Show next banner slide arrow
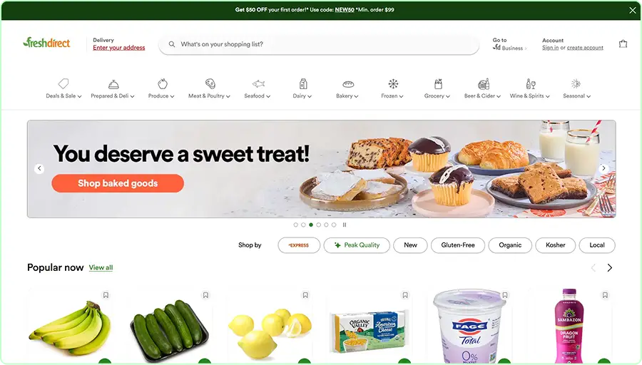 click(x=603, y=168)
